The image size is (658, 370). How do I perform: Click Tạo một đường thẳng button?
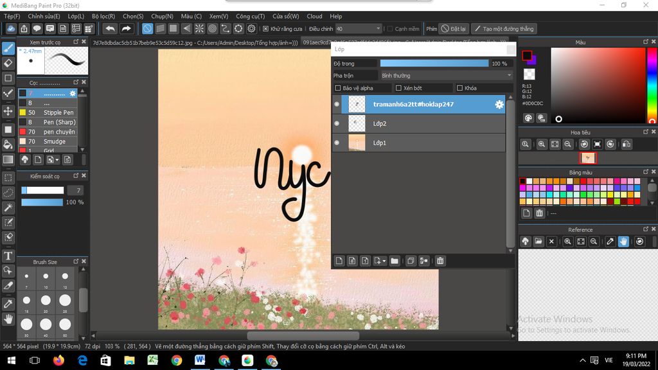pyautogui.click(x=503, y=29)
